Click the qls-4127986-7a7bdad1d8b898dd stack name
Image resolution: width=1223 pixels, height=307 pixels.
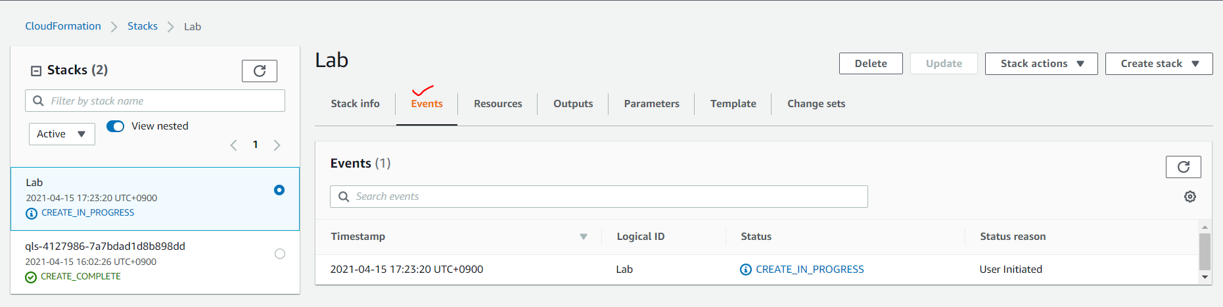[x=105, y=247]
